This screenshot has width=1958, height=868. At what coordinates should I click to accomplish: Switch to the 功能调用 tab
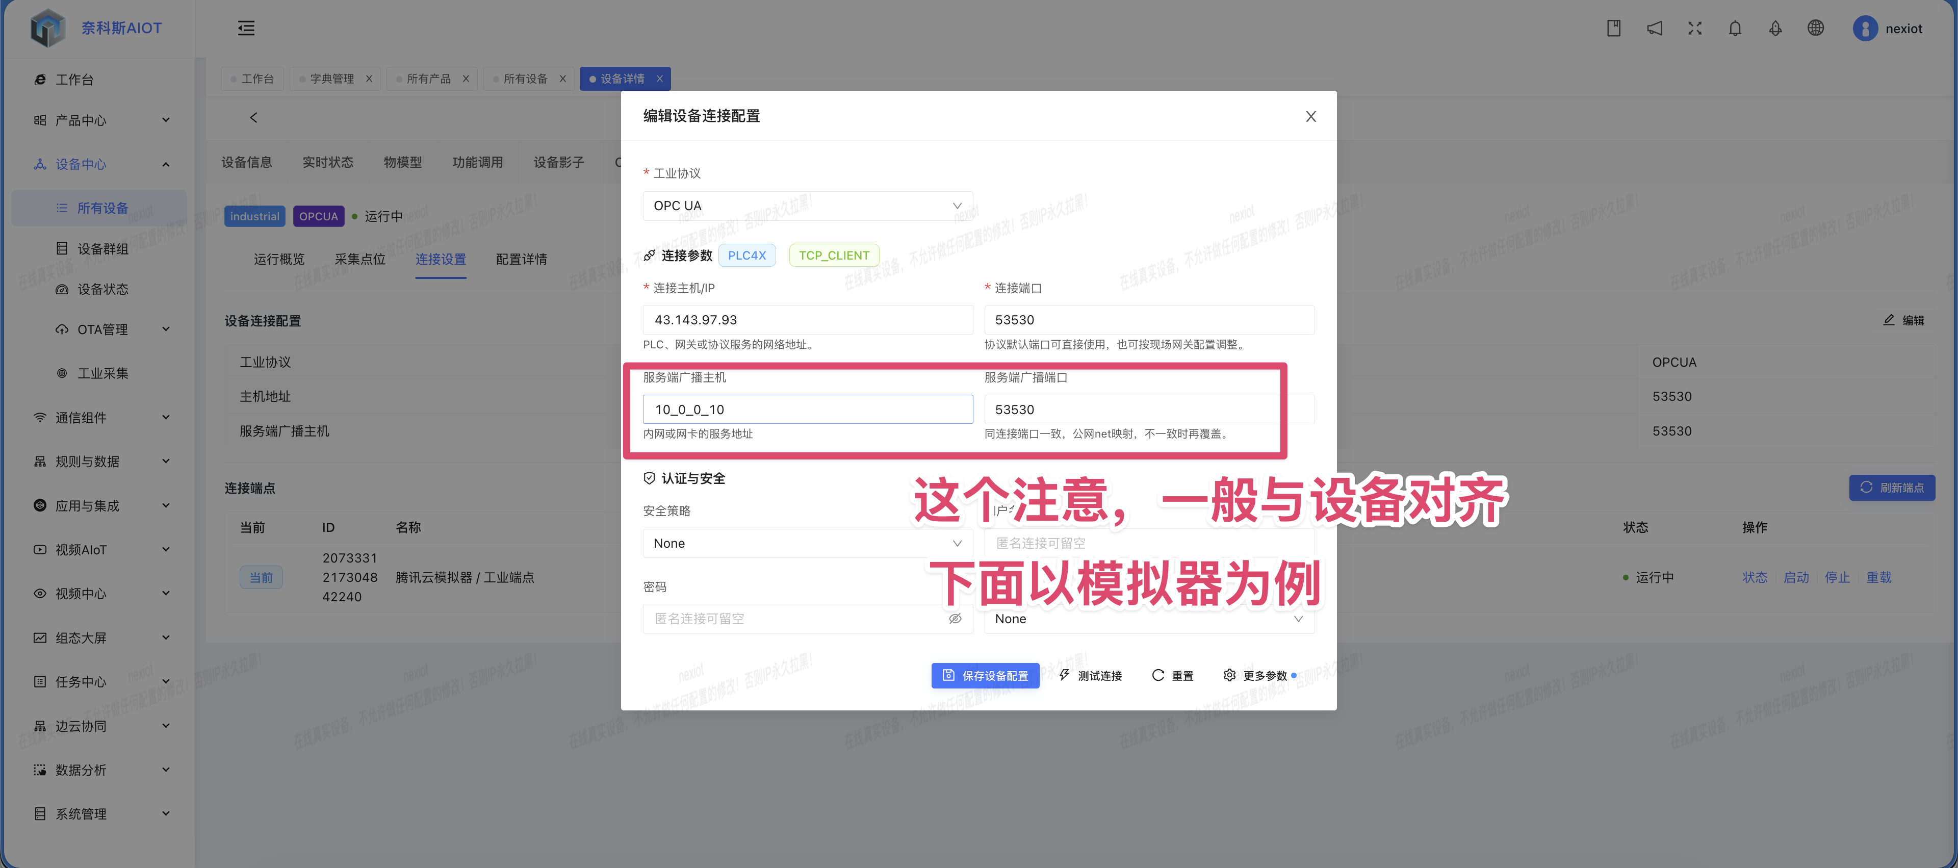tap(477, 162)
